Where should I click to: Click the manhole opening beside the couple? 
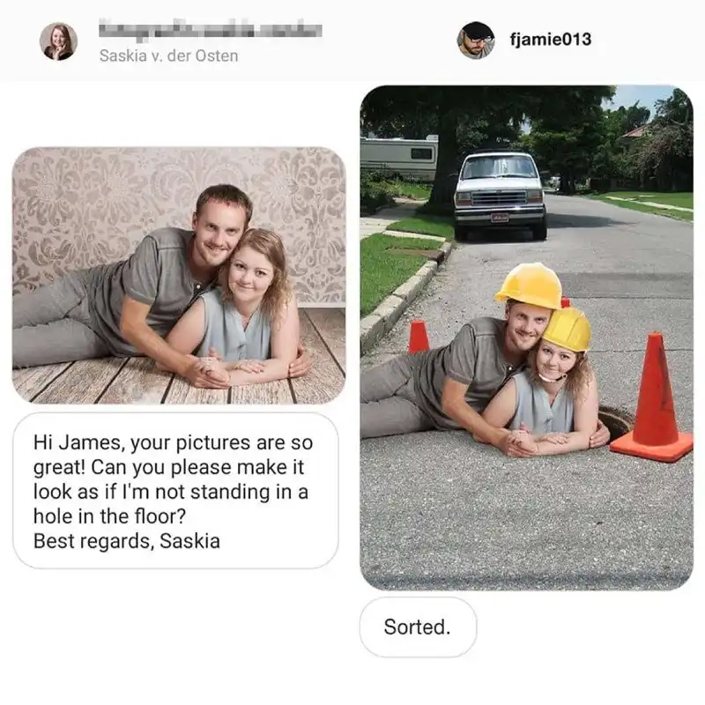click(616, 421)
